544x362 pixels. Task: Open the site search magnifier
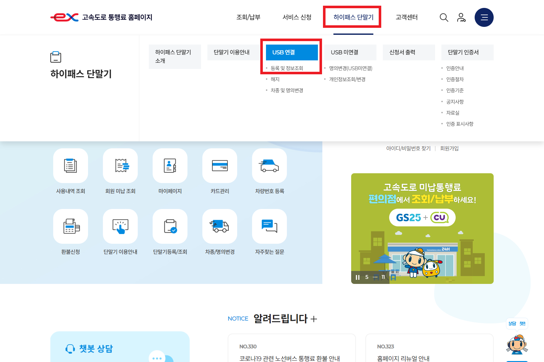[444, 17]
